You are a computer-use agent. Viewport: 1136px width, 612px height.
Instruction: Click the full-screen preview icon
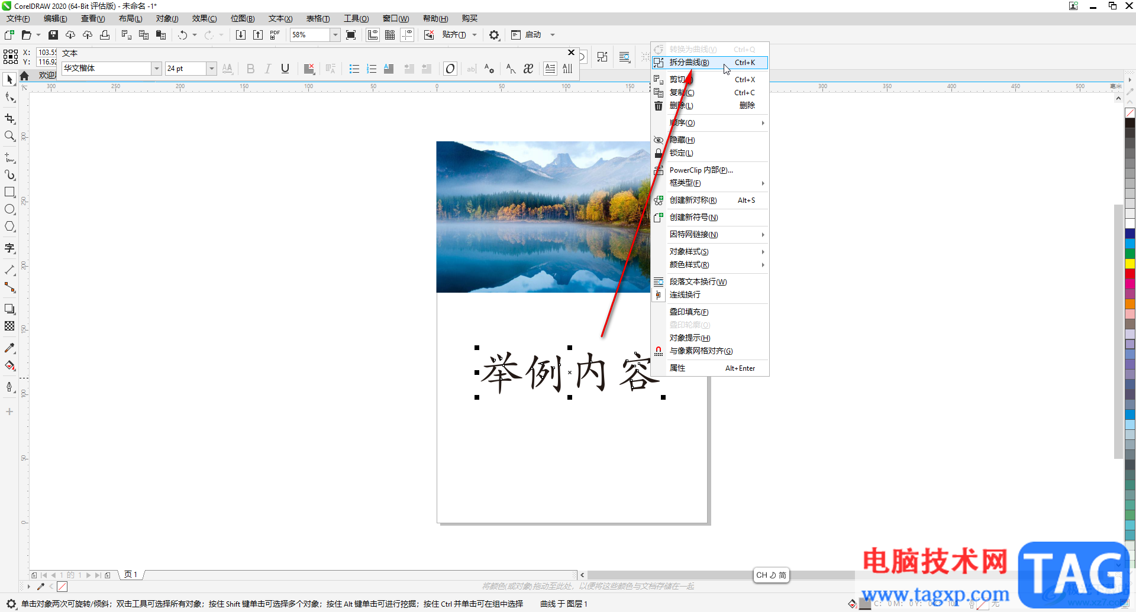(x=351, y=35)
